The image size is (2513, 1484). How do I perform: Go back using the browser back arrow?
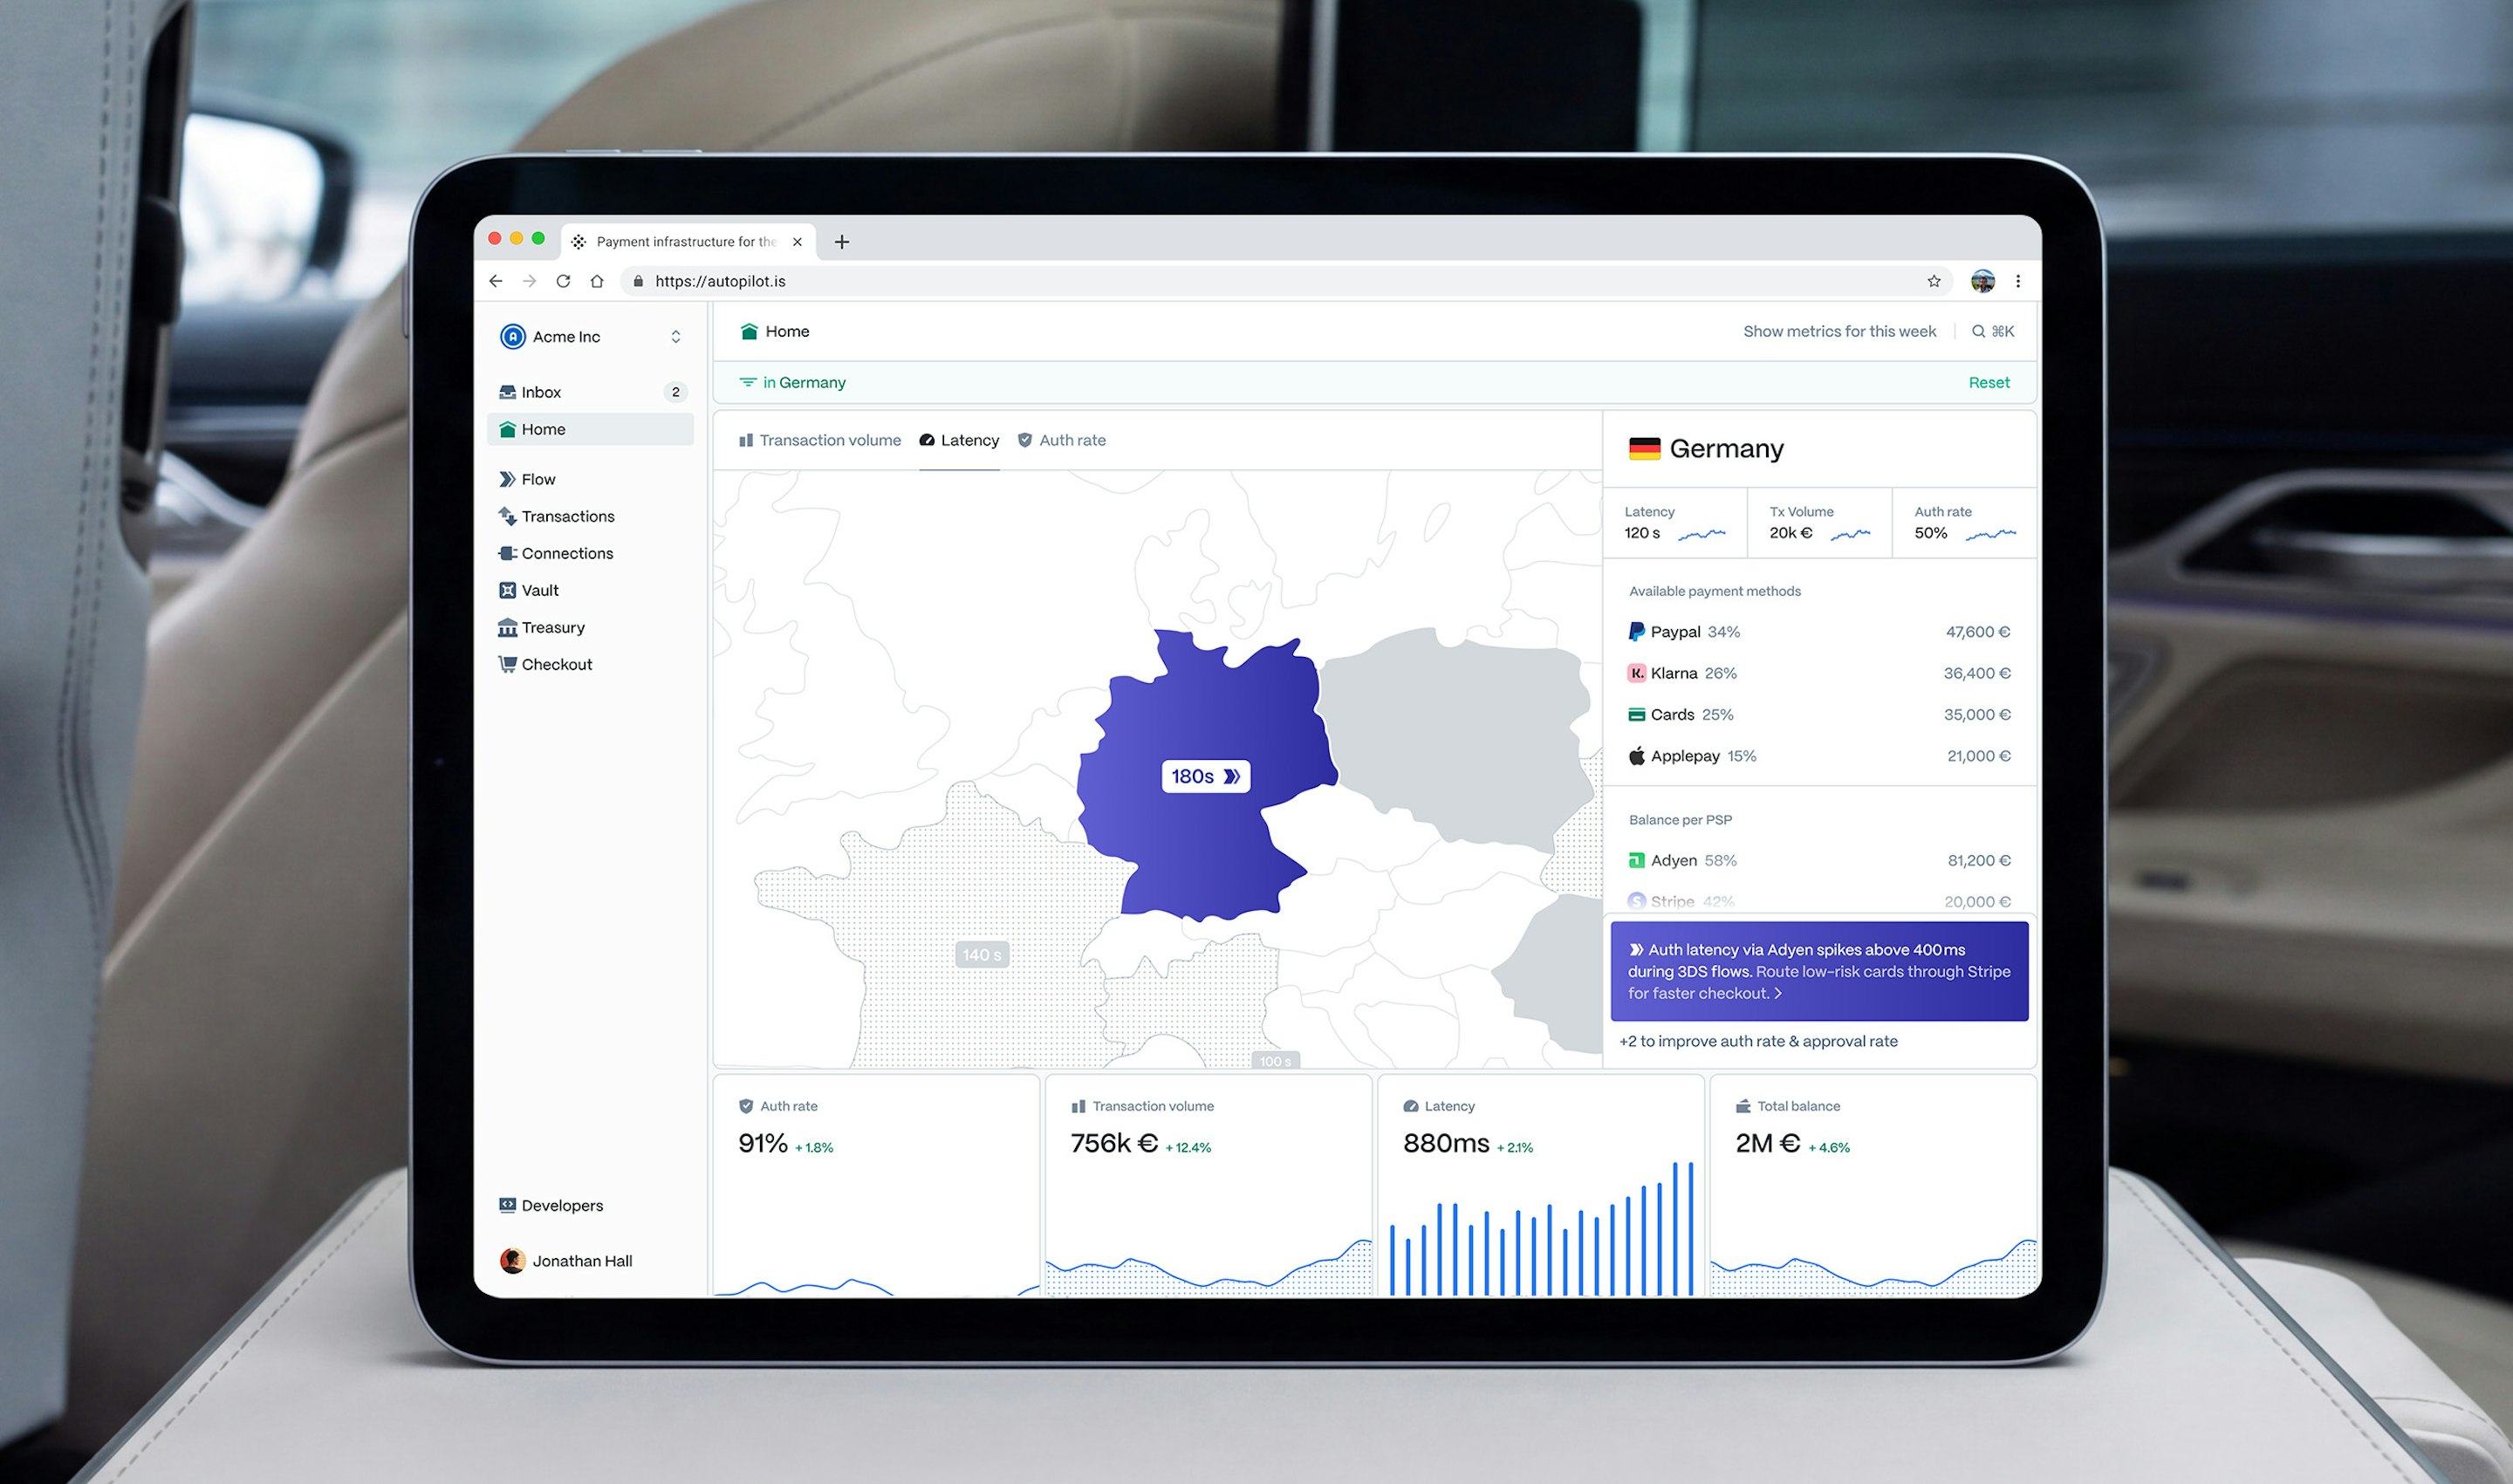click(496, 281)
